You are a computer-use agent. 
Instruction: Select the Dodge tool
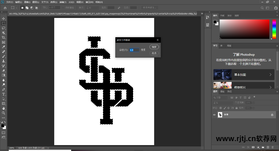[3, 85]
